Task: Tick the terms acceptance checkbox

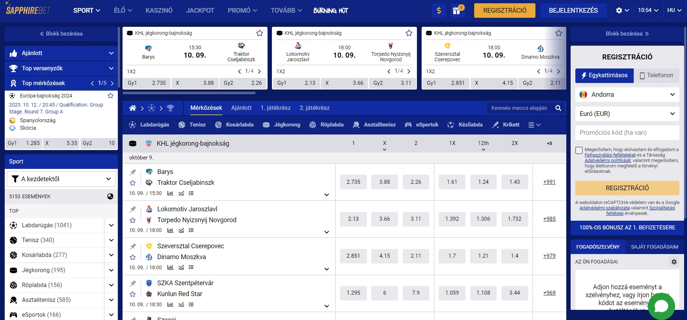Action: tap(579, 150)
